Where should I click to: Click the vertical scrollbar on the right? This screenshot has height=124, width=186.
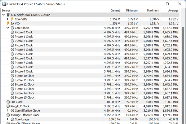pos(183,62)
